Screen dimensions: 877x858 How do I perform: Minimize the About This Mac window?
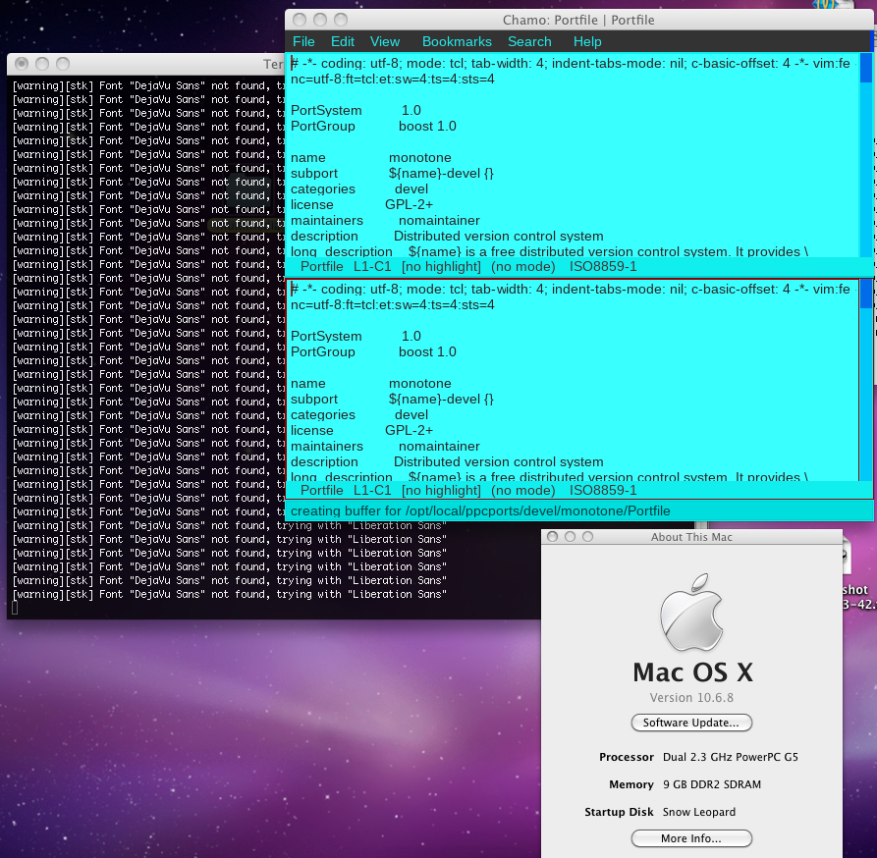(570, 537)
